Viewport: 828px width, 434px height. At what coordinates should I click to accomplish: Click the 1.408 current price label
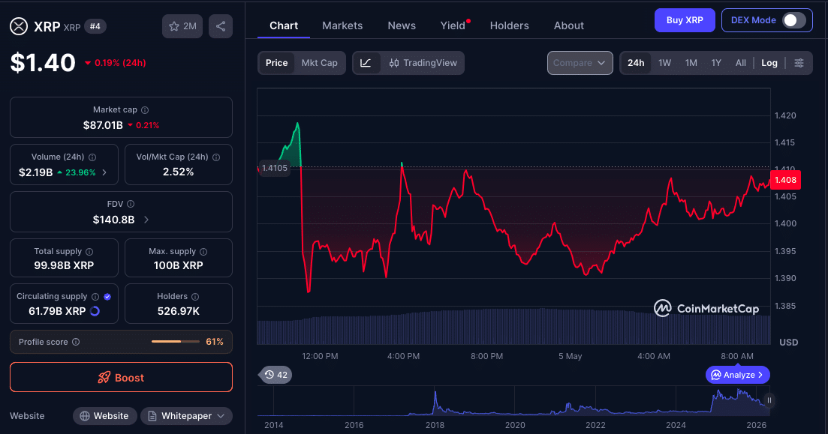[x=785, y=180]
